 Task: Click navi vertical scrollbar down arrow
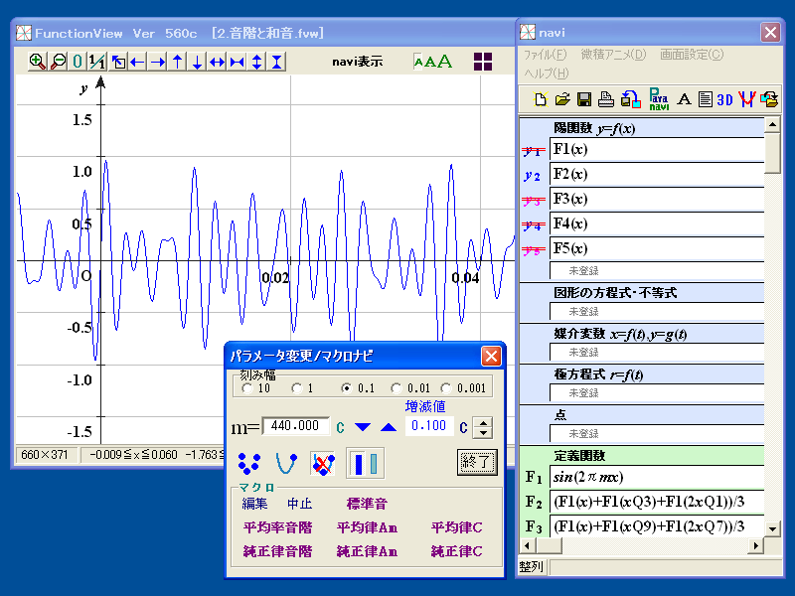pos(772,528)
